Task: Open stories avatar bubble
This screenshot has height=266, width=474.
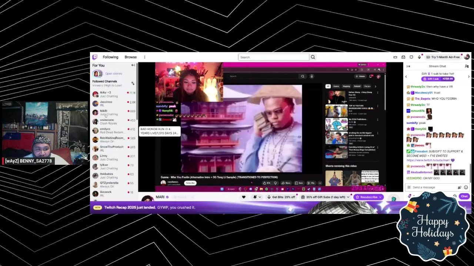Action: [x=97, y=74]
